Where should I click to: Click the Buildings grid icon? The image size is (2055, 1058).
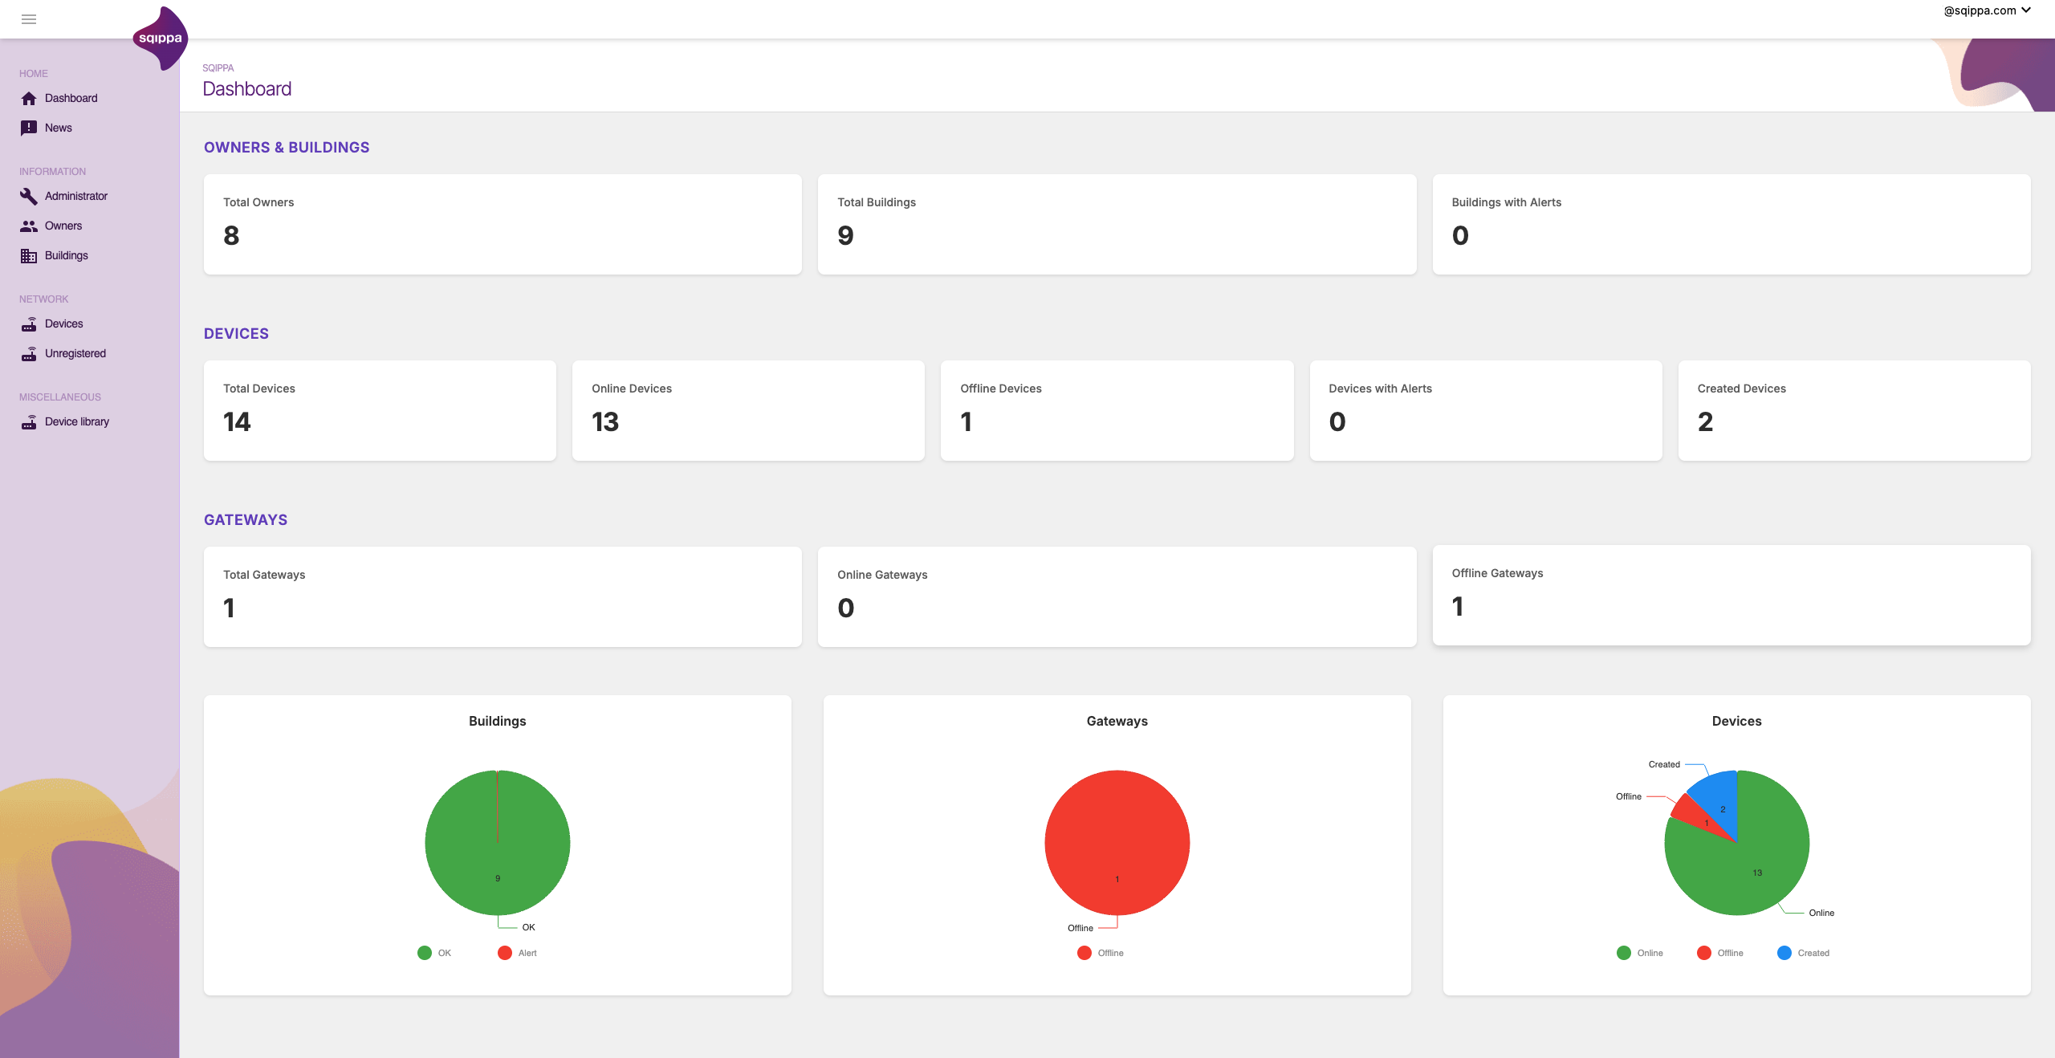tap(29, 256)
